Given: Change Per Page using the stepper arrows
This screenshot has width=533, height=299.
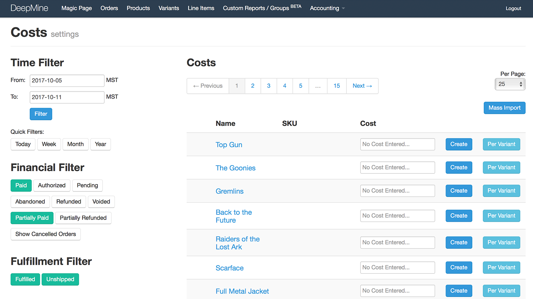Looking at the screenshot, I should point(522,84).
